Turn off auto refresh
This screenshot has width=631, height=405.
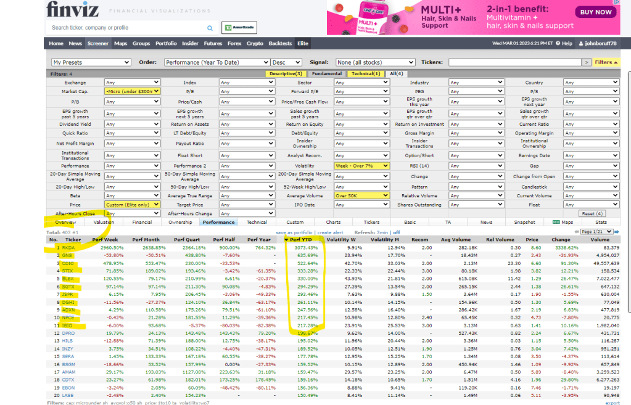tap(397, 232)
